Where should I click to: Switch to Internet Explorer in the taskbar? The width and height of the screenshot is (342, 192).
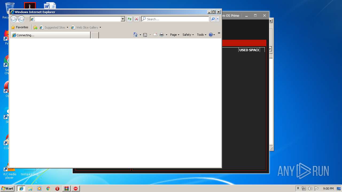click(x=21, y=188)
